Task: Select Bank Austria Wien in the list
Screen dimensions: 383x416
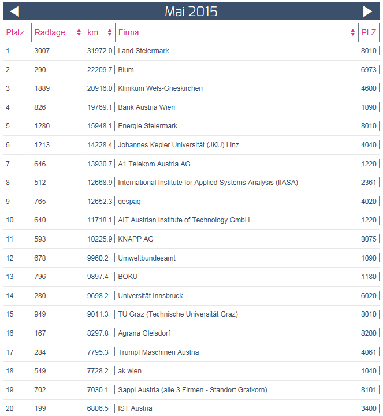Action: click(x=146, y=107)
